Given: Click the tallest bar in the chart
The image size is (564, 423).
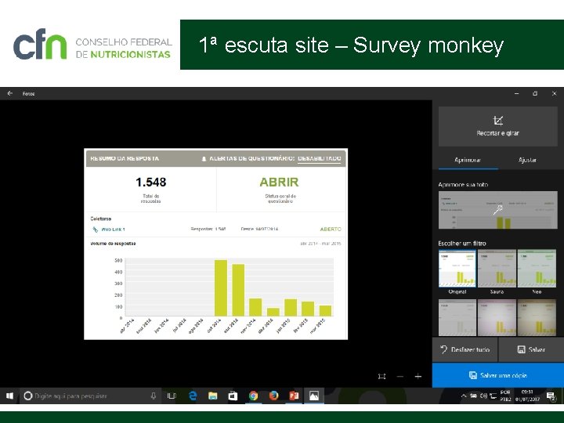Looking at the screenshot, I should coord(221,287).
